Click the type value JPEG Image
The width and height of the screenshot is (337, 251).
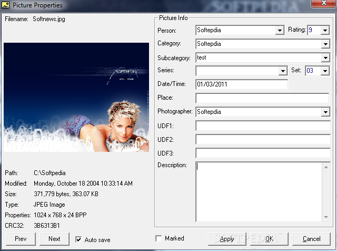(x=49, y=205)
